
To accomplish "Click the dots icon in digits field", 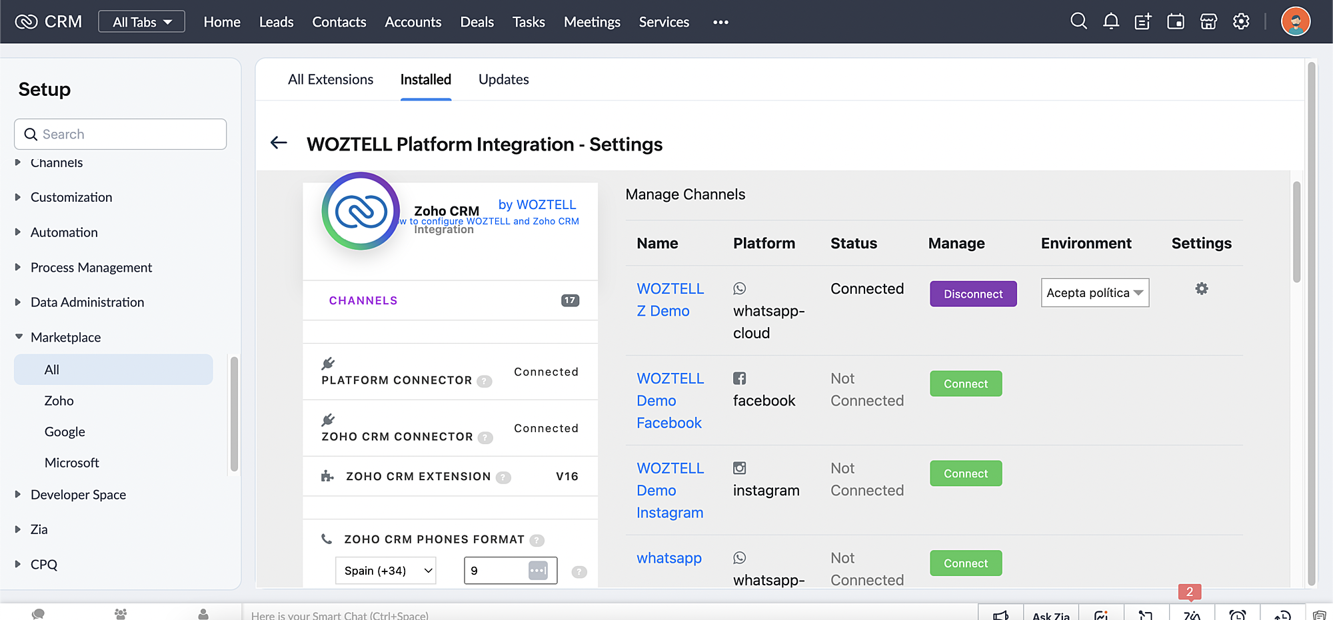I will 538,571.
